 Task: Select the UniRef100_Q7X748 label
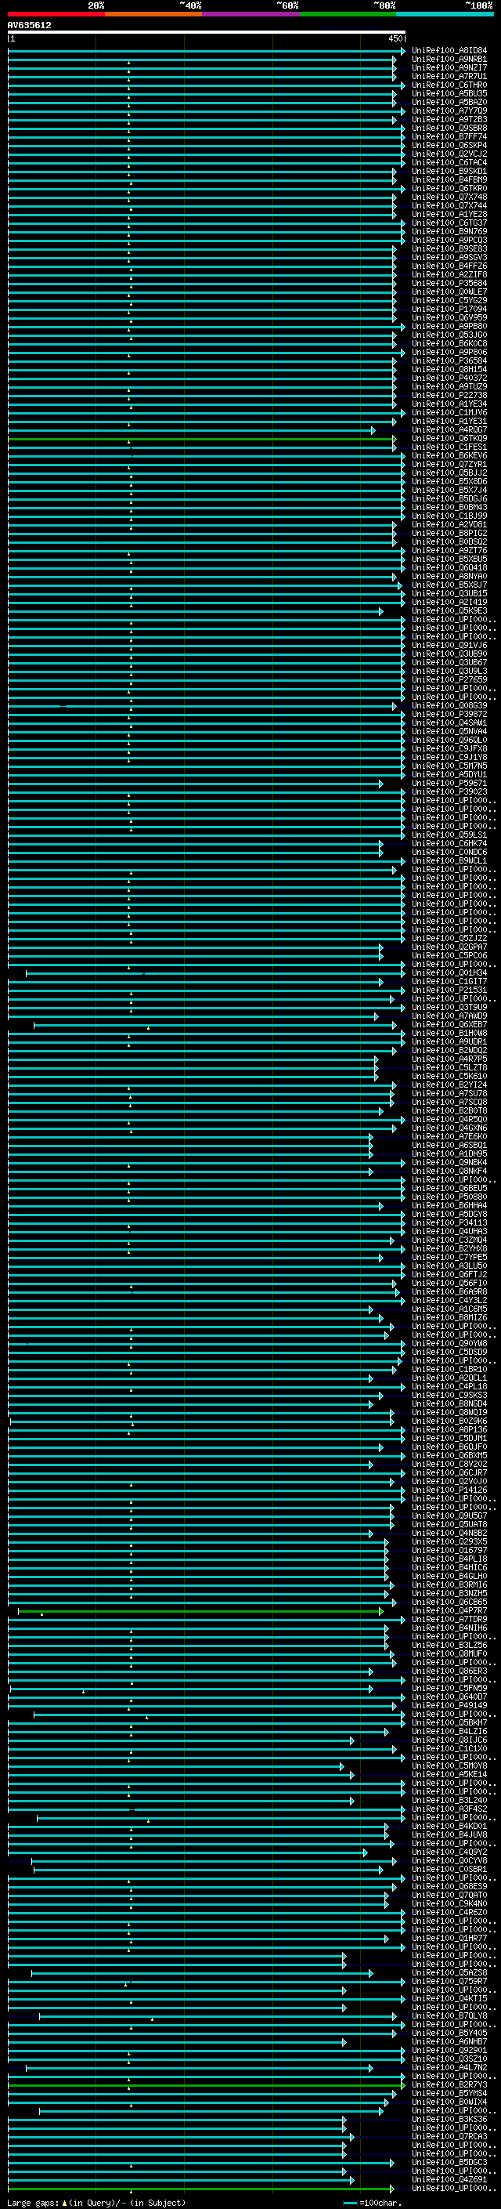click(449, 197)
